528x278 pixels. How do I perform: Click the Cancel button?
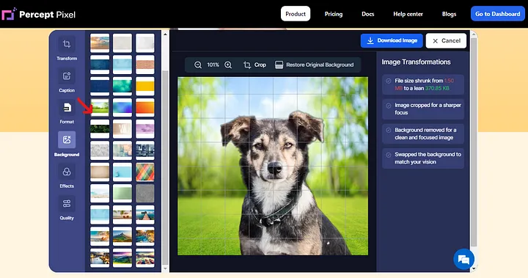coord(446,41)
